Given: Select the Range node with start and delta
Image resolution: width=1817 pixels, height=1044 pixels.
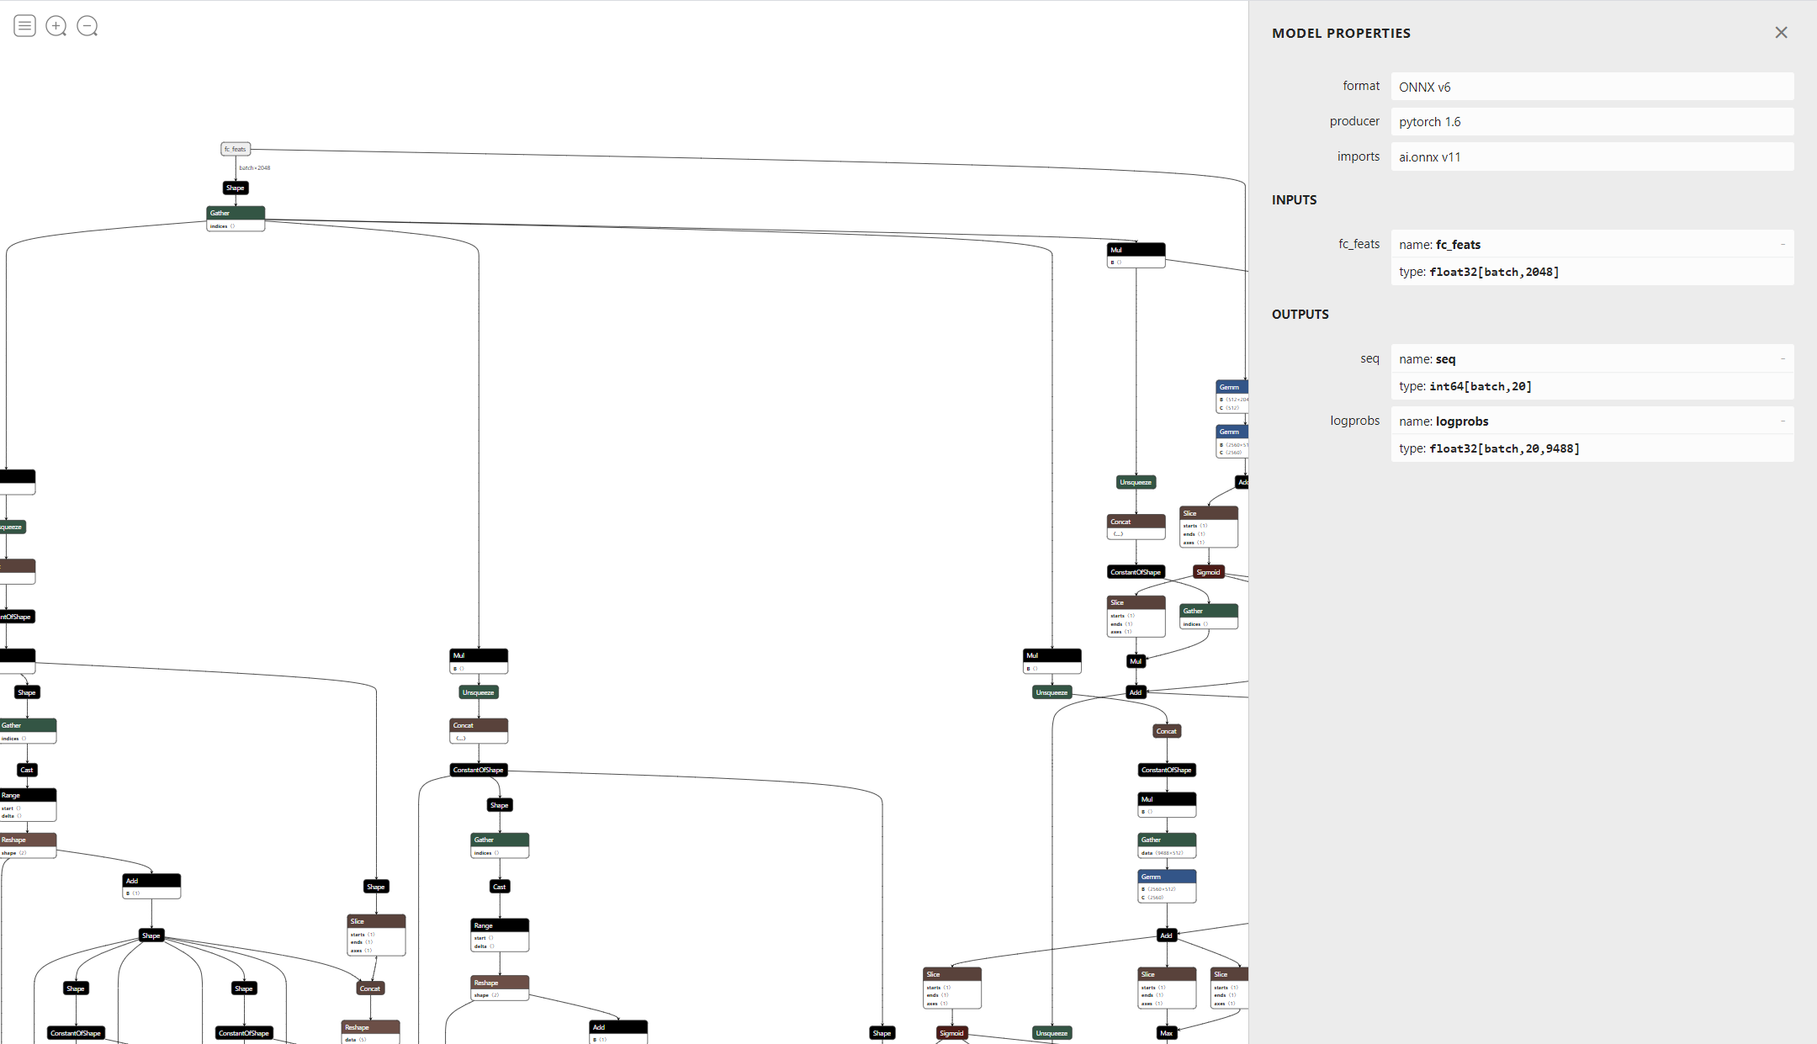Looking at the screenshot, I should click(500, 925).
